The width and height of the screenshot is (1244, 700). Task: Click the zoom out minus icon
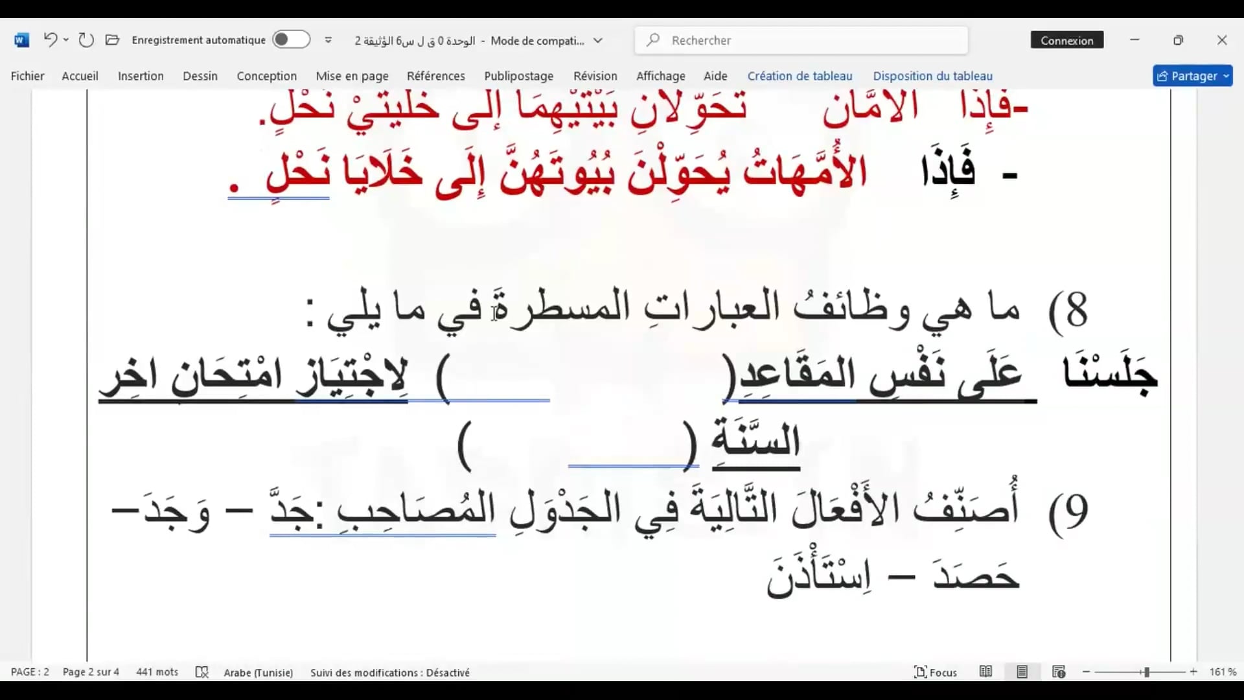click(1087, 672)
